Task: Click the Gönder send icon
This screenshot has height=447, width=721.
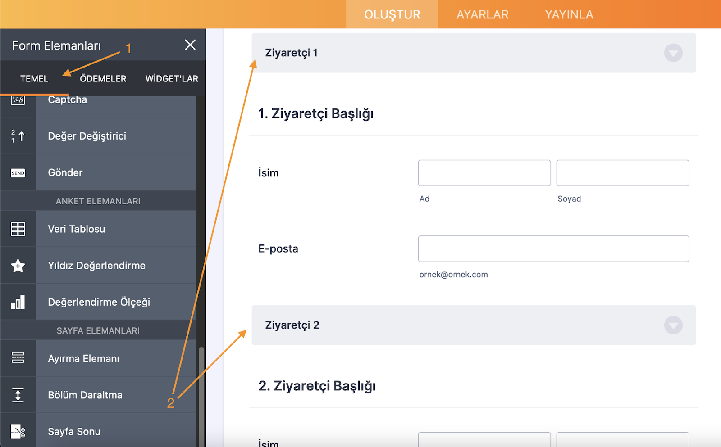Action: click(x=18, y=173)
